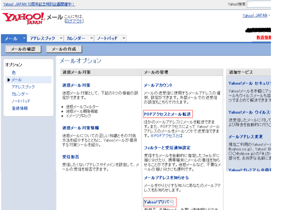Open the メール tab dropdown arrow
Screen dimensions: 281x210
click(x=25, y=38)
